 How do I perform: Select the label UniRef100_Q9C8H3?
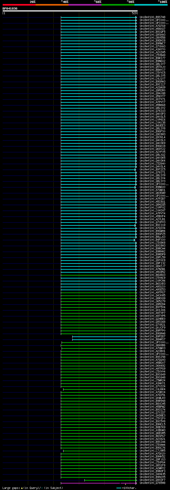[x=152, y=134]
